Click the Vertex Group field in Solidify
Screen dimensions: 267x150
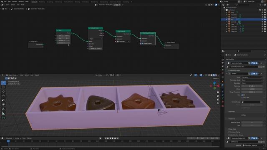[x=251, y=102]
